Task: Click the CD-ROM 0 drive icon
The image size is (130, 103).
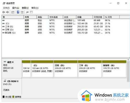Action: [x=5, y=81]
